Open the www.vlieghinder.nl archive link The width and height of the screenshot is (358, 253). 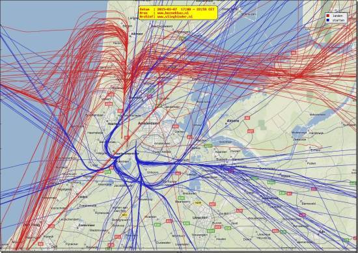point(174,17)
